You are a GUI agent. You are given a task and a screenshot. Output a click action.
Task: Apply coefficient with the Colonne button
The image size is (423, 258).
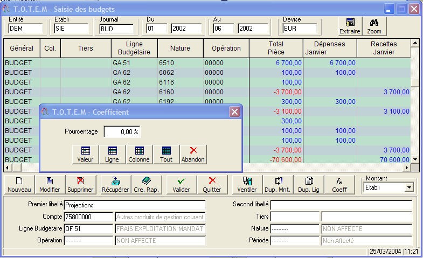pos(139,154)
